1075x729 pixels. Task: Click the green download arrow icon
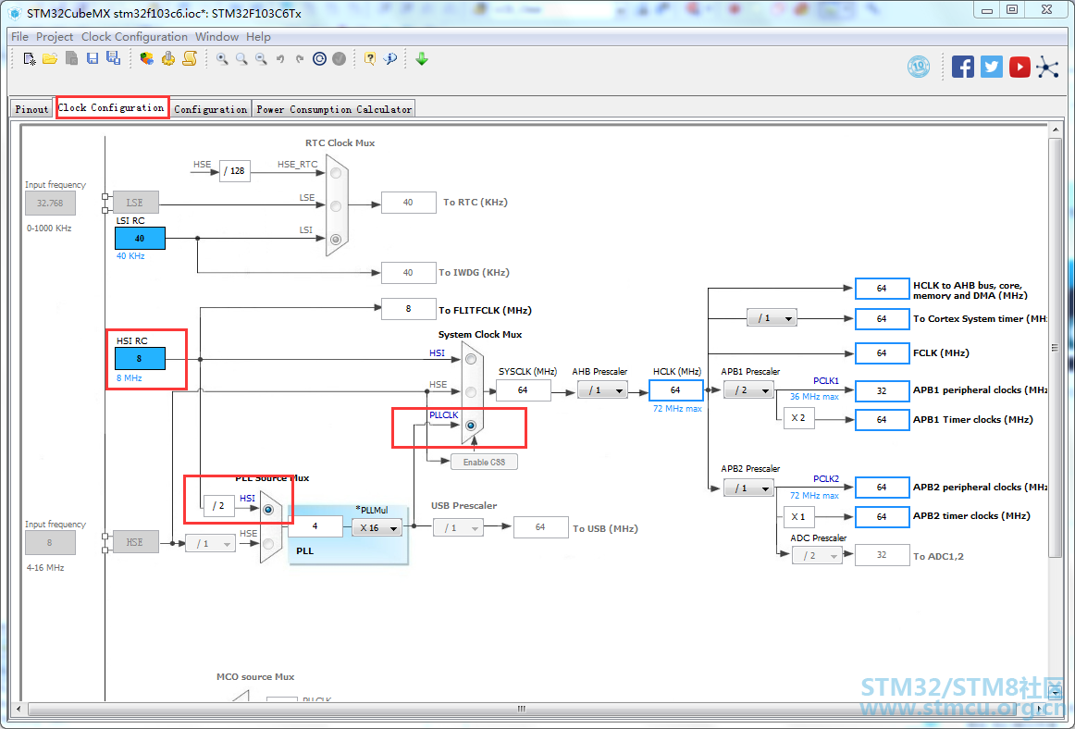pyautogui.click(x=422, y=59)
